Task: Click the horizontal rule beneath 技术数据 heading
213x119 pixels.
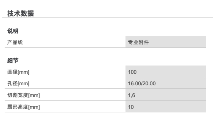Action: [x=106, y=18]
